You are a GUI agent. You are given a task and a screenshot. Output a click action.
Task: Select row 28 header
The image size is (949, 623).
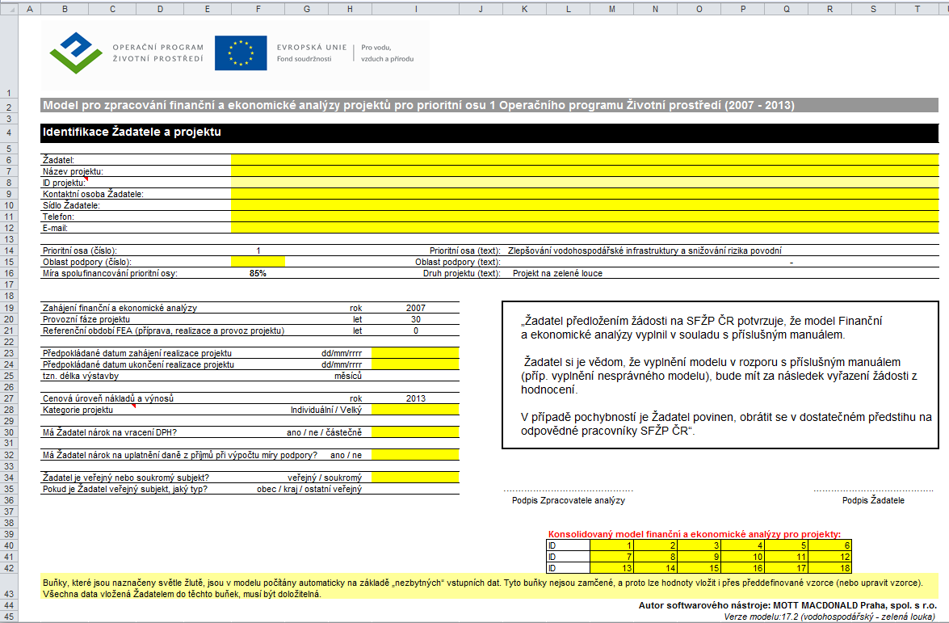point(9,410)
